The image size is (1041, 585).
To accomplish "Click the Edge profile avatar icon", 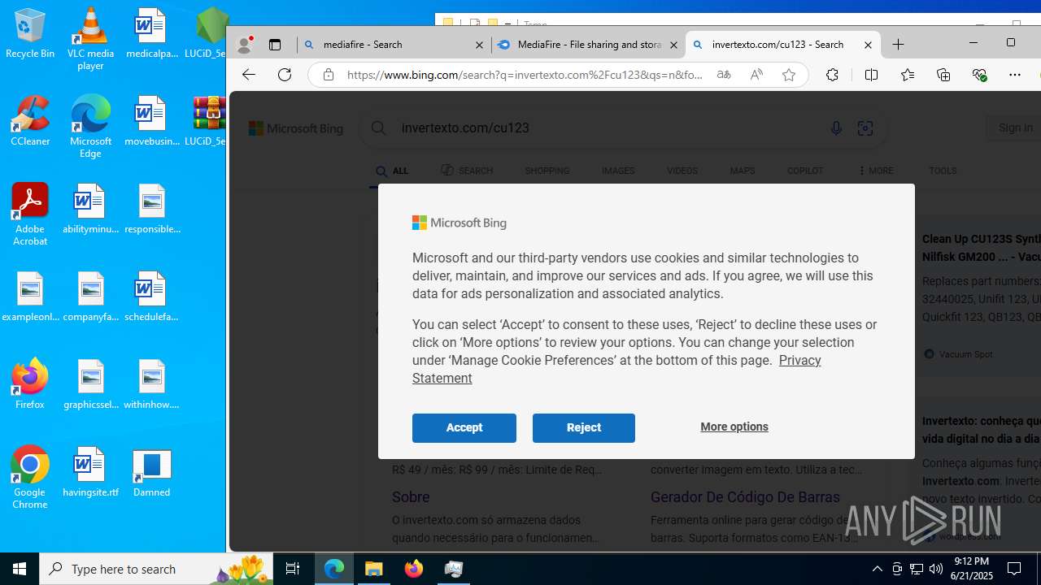I will click(243, 45).
